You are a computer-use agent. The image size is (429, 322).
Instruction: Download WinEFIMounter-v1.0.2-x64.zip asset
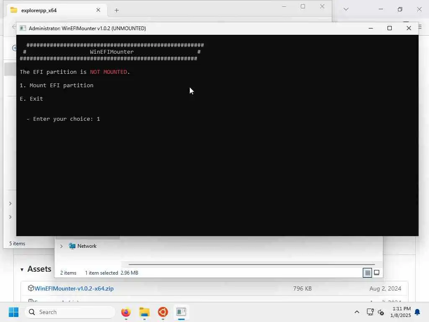pyautogui.click(x=74, y=288)
